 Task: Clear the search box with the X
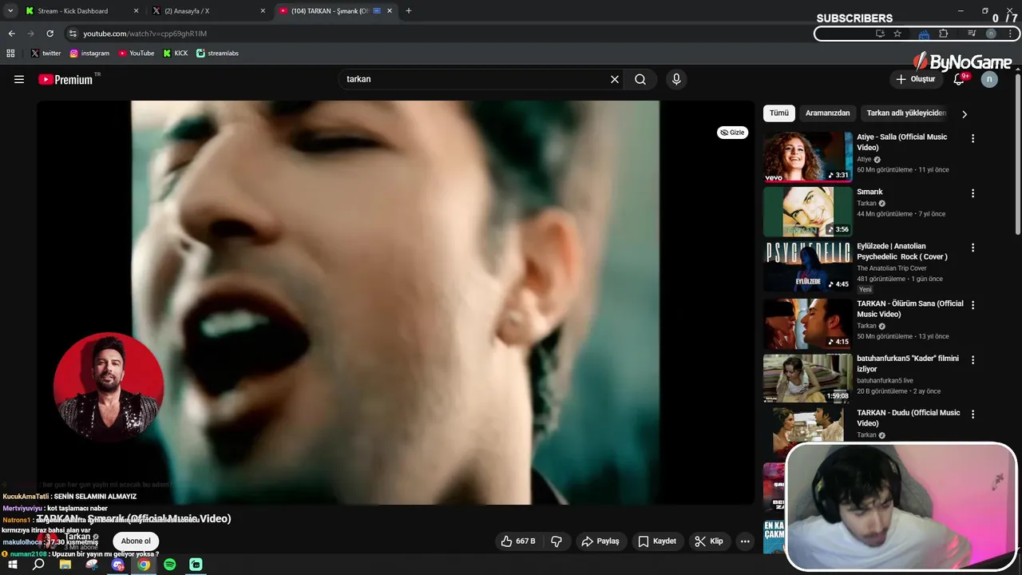click(x=615, y=79)
